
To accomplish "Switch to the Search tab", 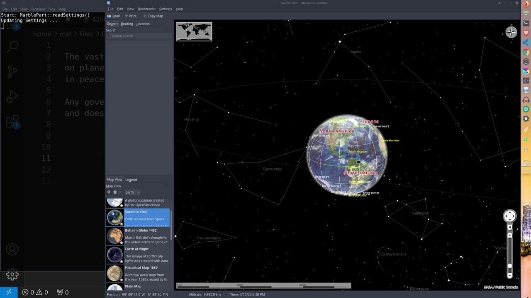I will click(112, 24).
